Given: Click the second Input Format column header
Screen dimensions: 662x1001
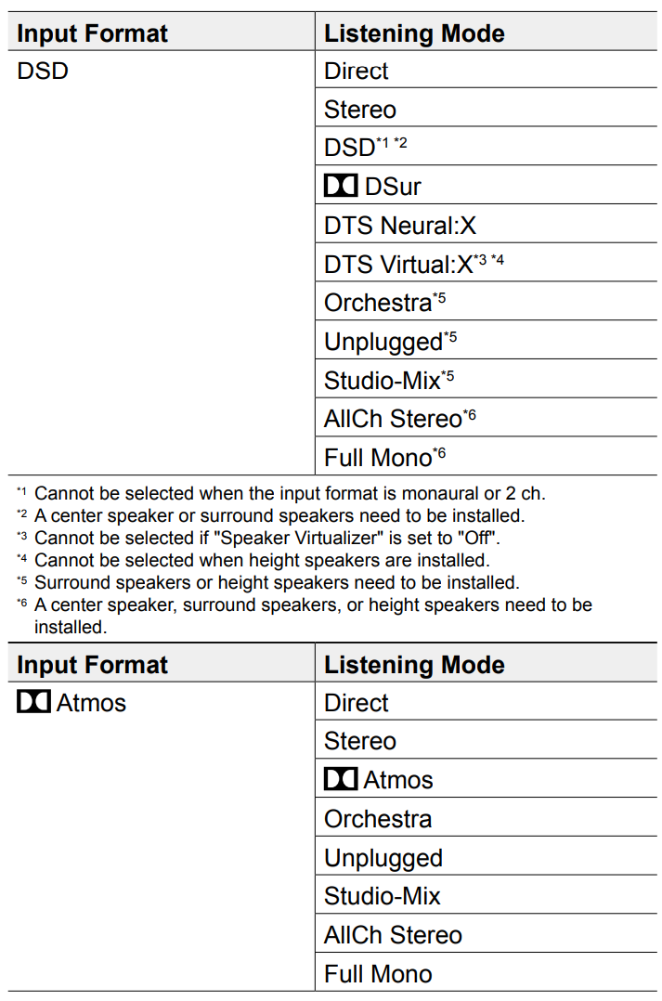Looking at the screenshot, I should (x=92, y=665).
